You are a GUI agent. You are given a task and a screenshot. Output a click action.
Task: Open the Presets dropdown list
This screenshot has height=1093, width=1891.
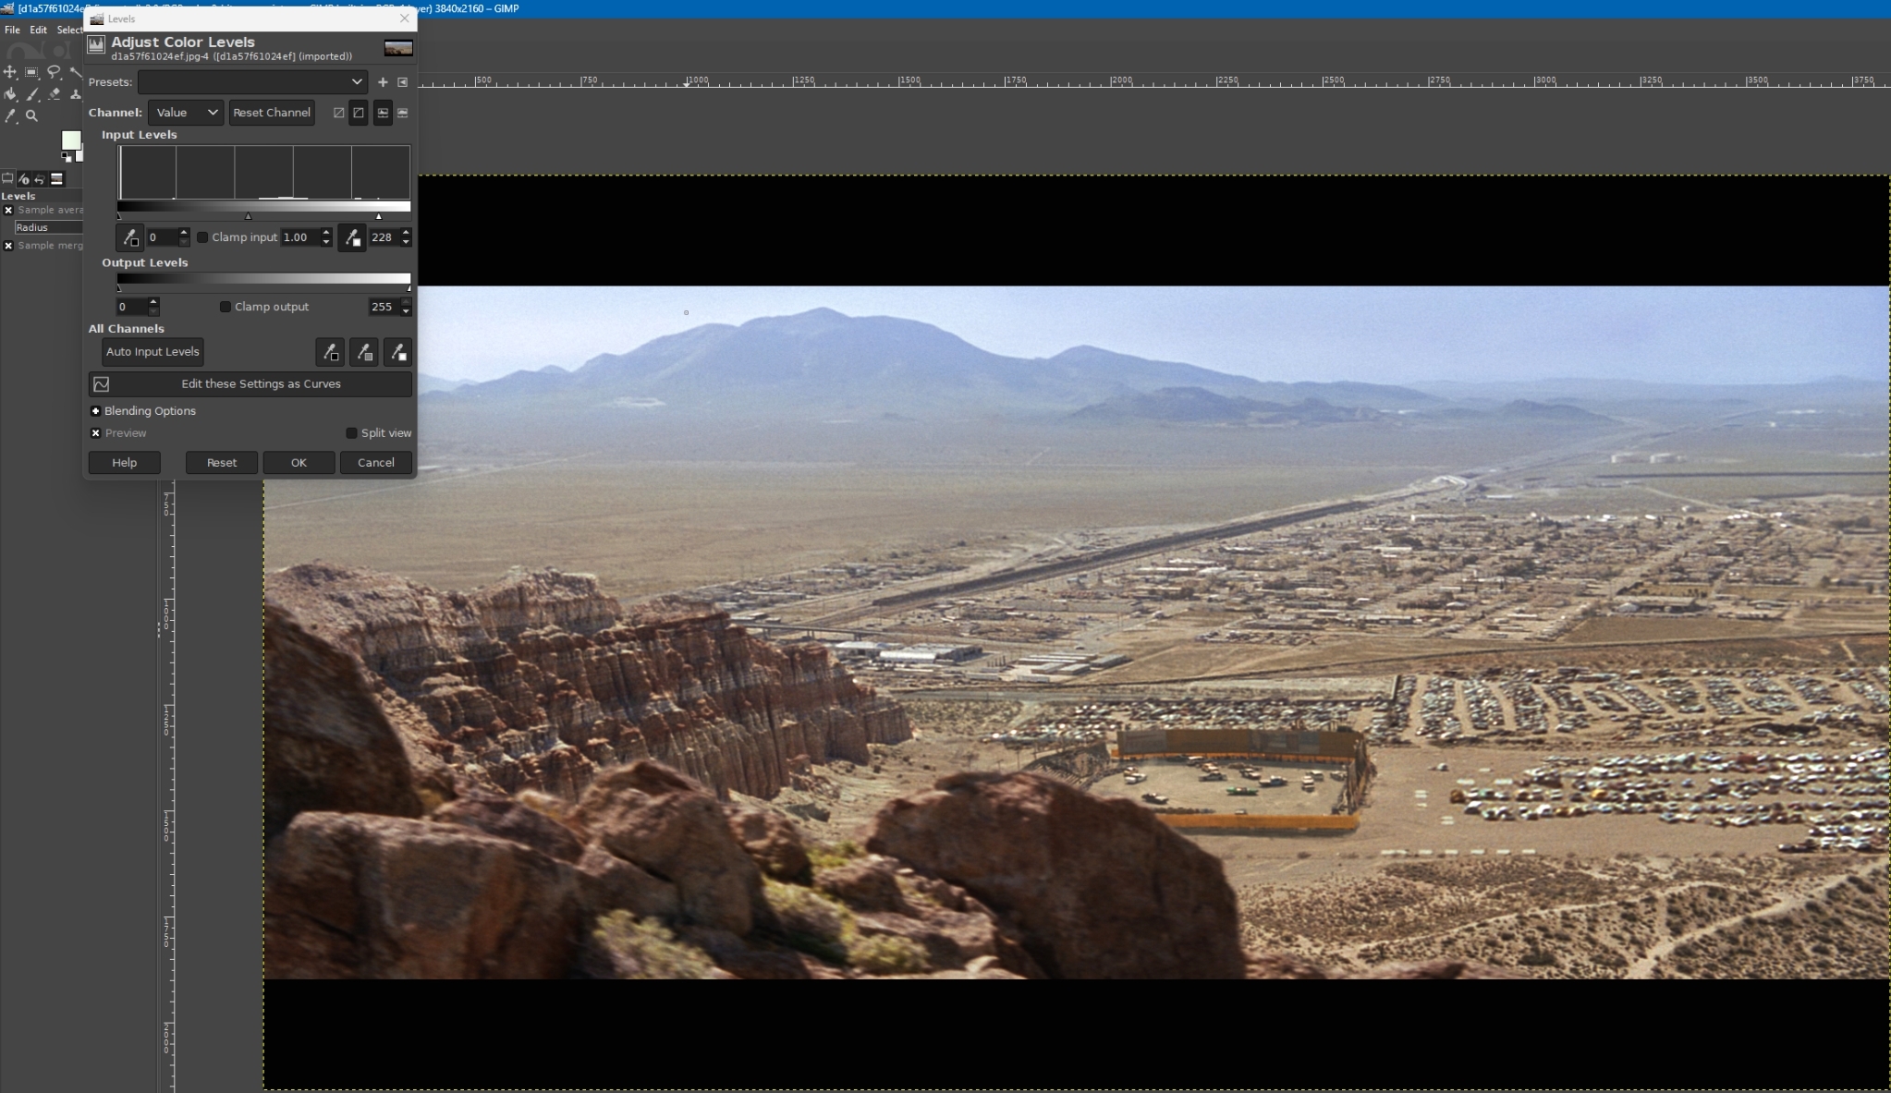252,82
